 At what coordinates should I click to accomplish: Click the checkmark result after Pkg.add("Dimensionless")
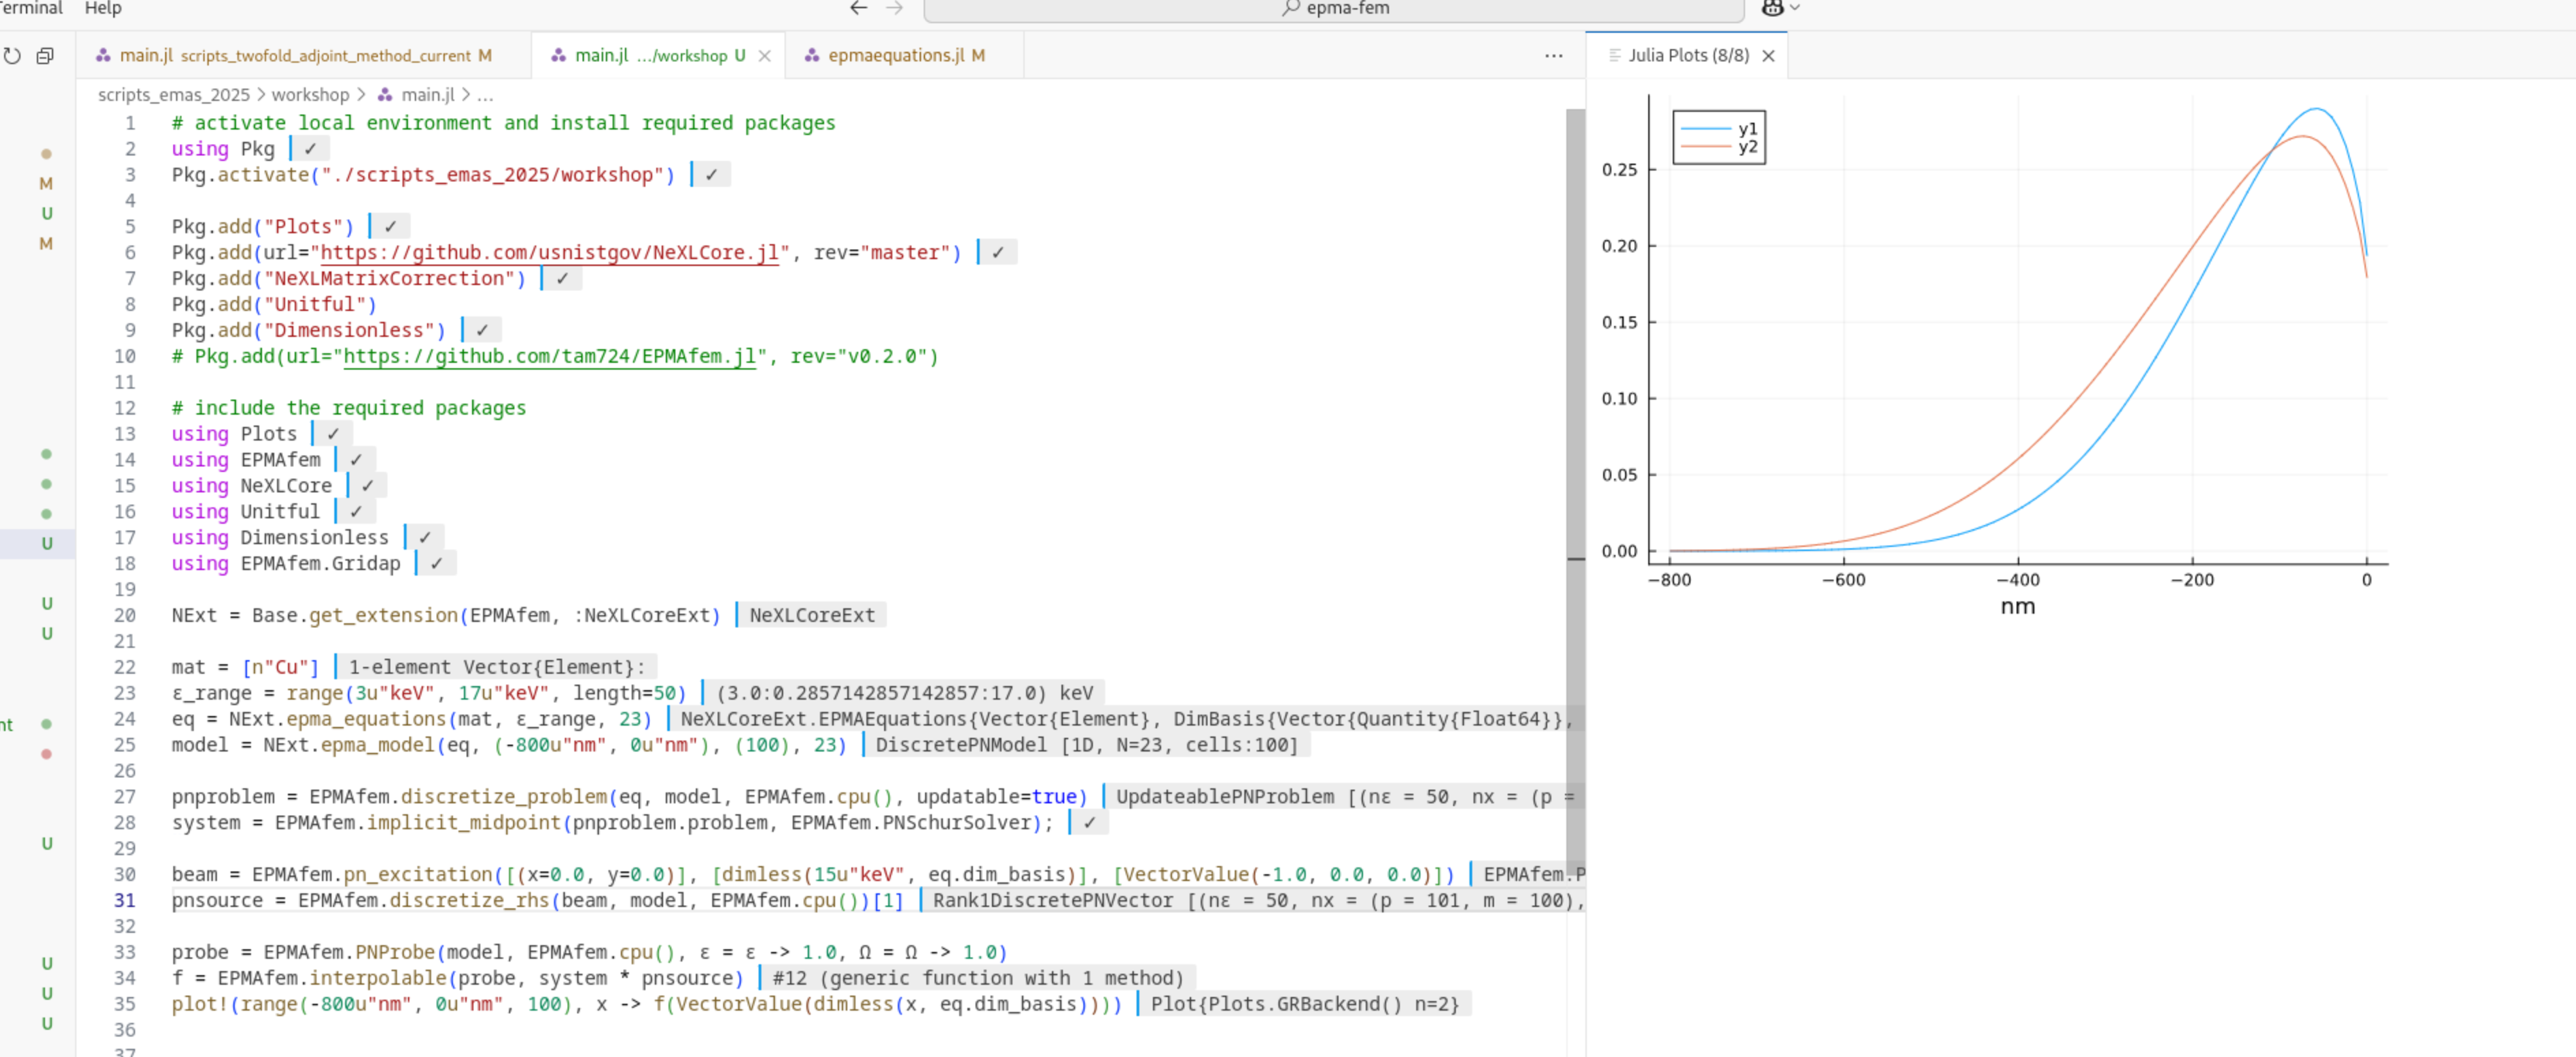click(482, 331)
